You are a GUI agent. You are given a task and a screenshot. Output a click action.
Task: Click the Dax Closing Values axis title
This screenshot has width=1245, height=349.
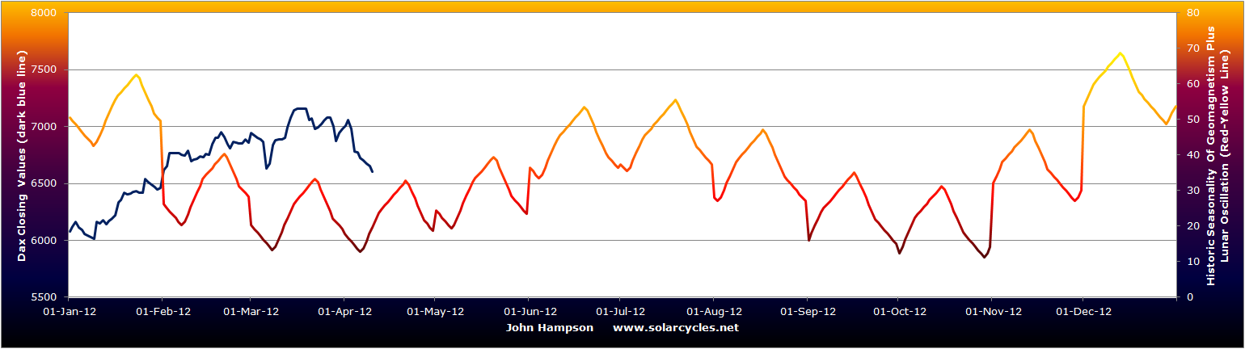tap(23, 155)
